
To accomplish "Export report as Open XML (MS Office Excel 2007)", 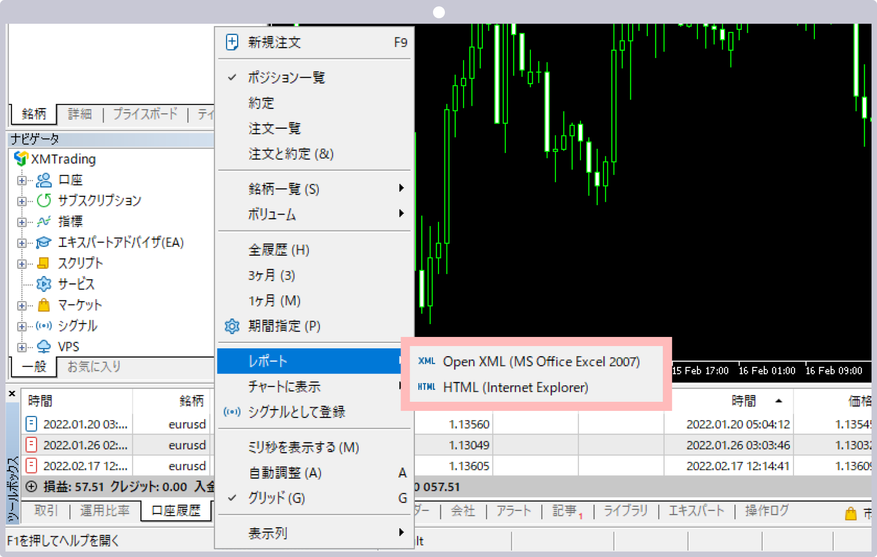I will pos(536,362).
